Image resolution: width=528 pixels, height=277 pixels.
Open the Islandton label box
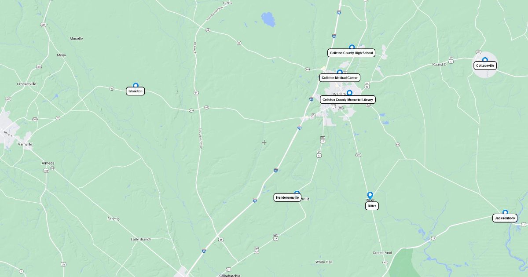(x=135, y=91)
